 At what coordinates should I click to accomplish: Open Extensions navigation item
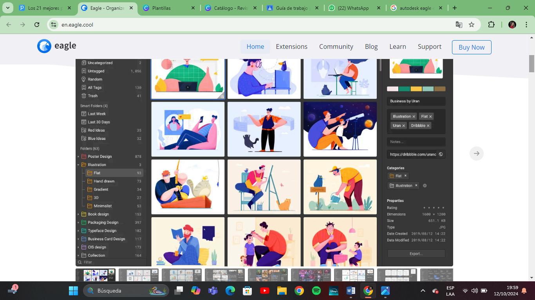point(292,46)
